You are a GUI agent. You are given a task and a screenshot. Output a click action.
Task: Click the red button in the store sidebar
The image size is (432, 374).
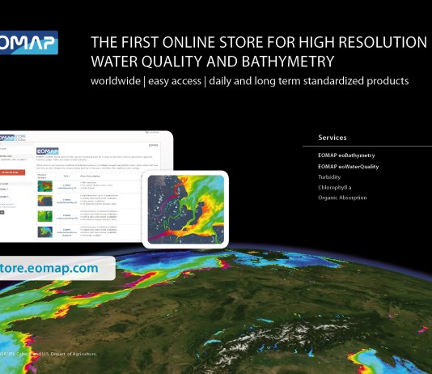[x=12, y=172]
